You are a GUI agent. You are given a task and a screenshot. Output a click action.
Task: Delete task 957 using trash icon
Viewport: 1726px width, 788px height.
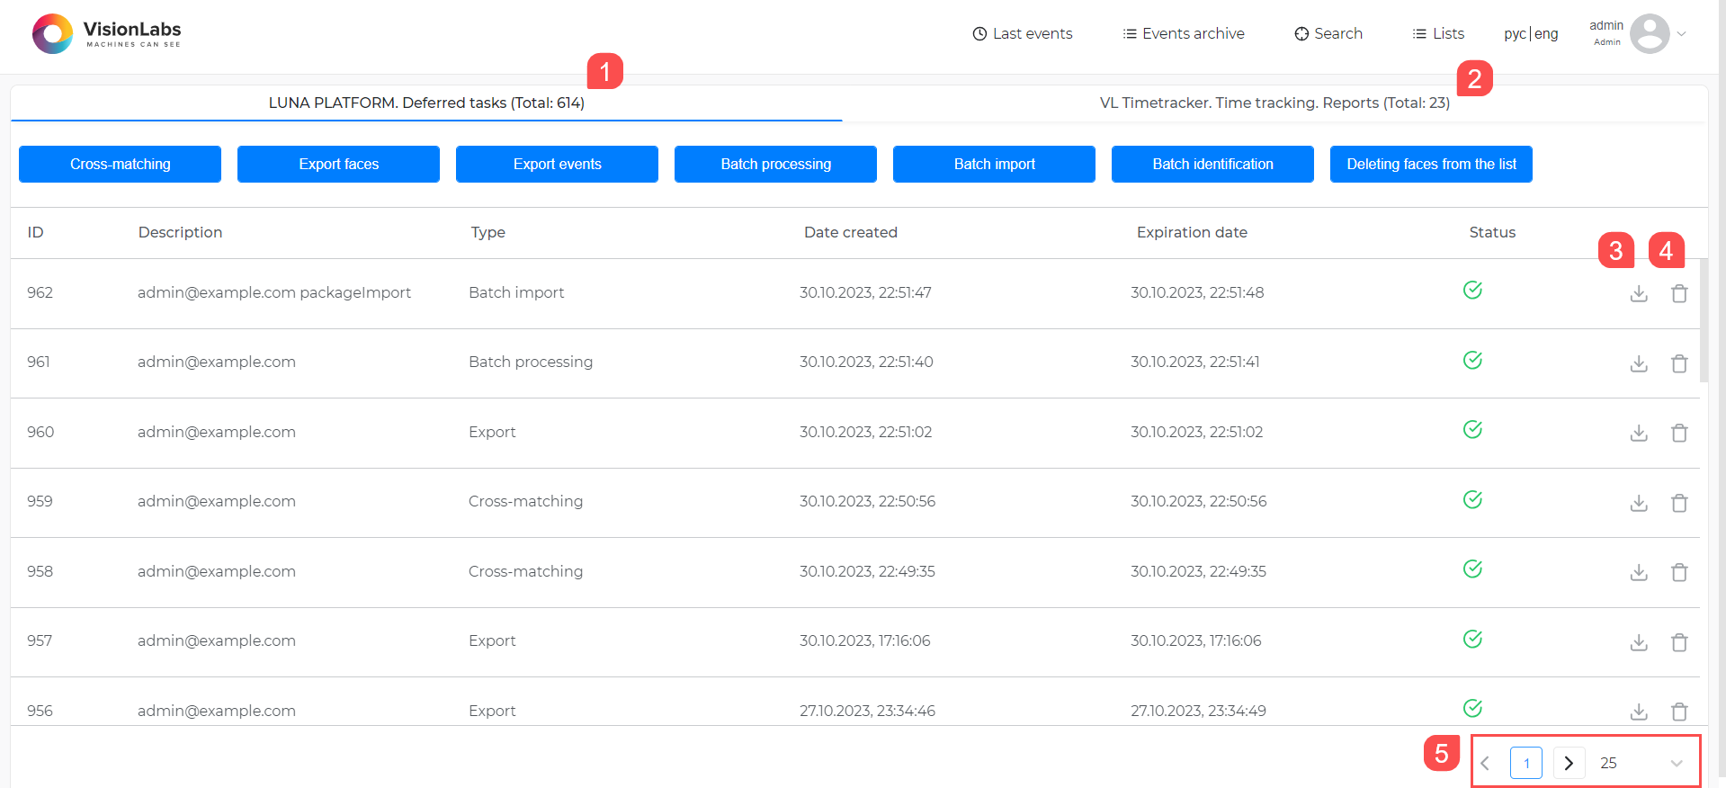[1678, 642]
